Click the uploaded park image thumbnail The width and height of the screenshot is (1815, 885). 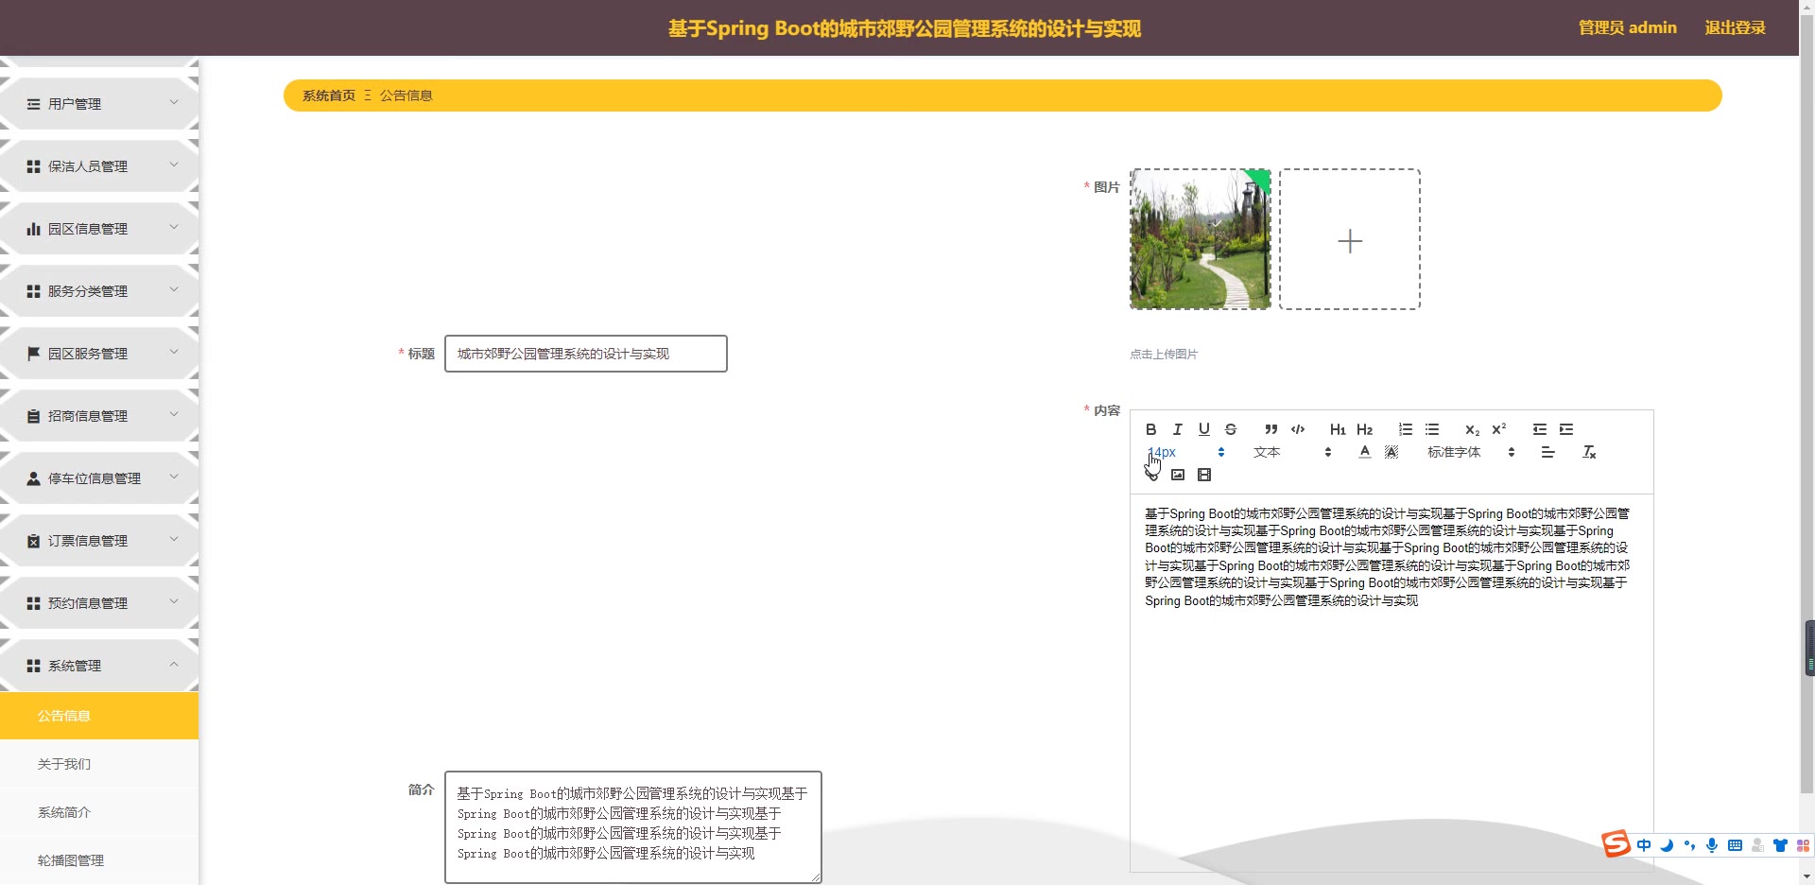click(x=1201, y=239)
